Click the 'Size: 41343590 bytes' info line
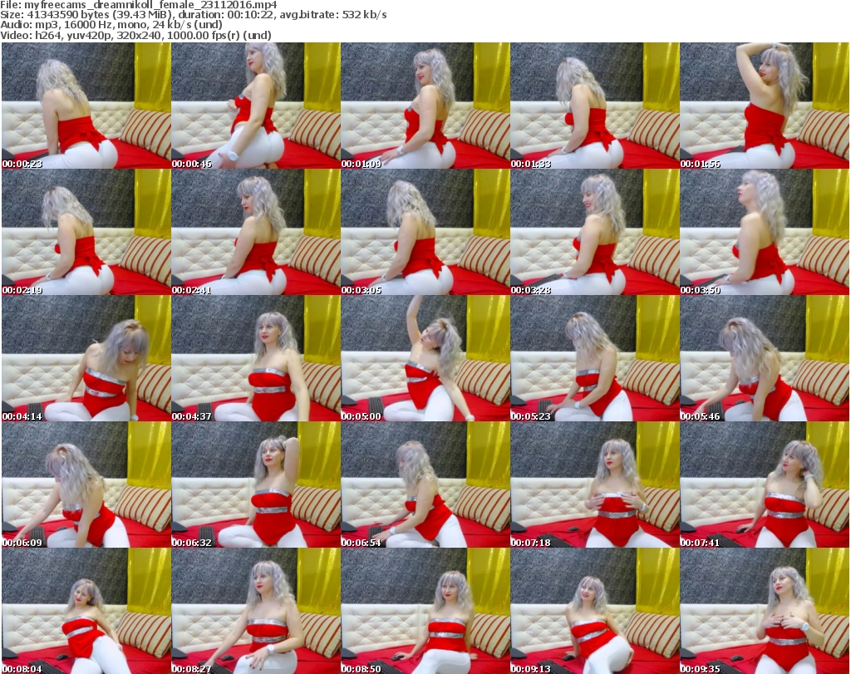The width and height of the screenshot is (851, 674). pyautogui.click(x=193, y=15)
